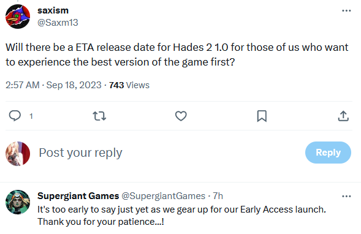Open the @Saxm13 handle link

[58, 23]
